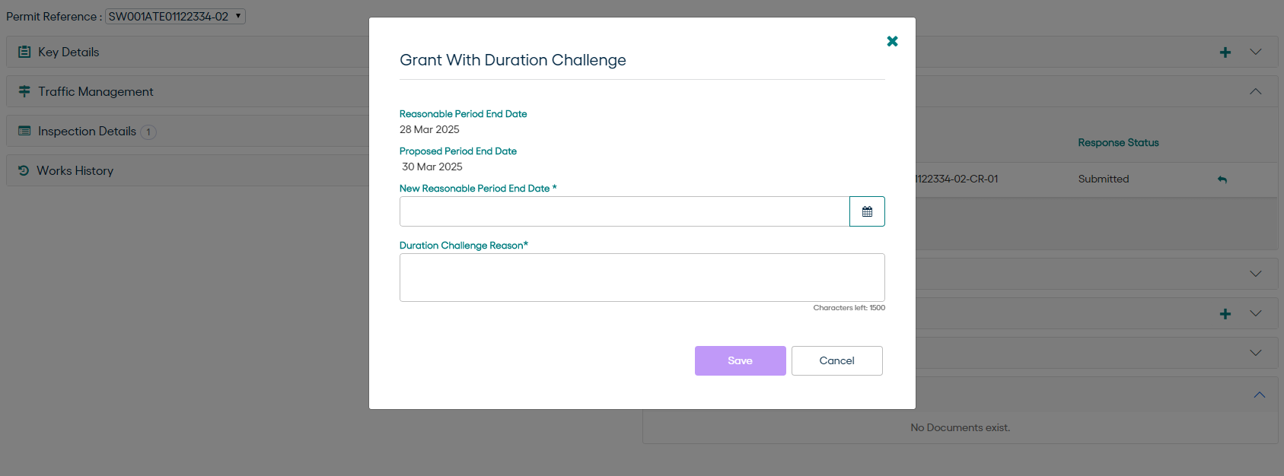Click the Key Details clipboard icon

point(24,52)
